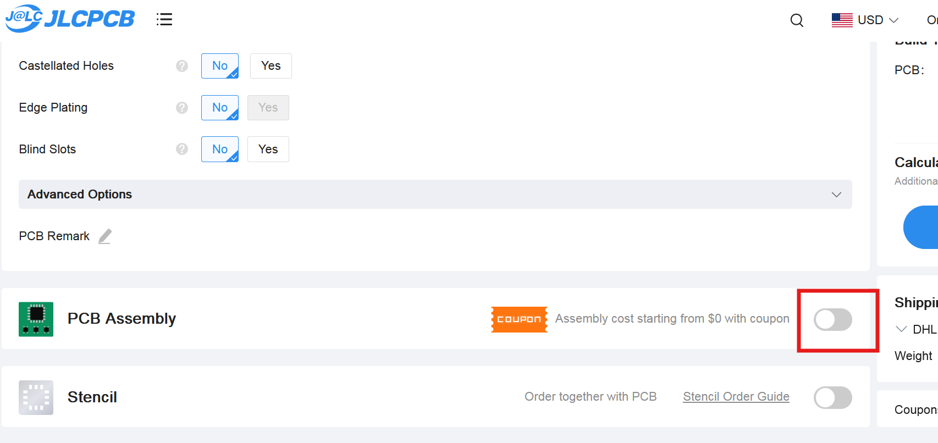Viewport: 938px width, 443px height.
Task: Click Blind Slots help question icon
Action: point(182,149)
